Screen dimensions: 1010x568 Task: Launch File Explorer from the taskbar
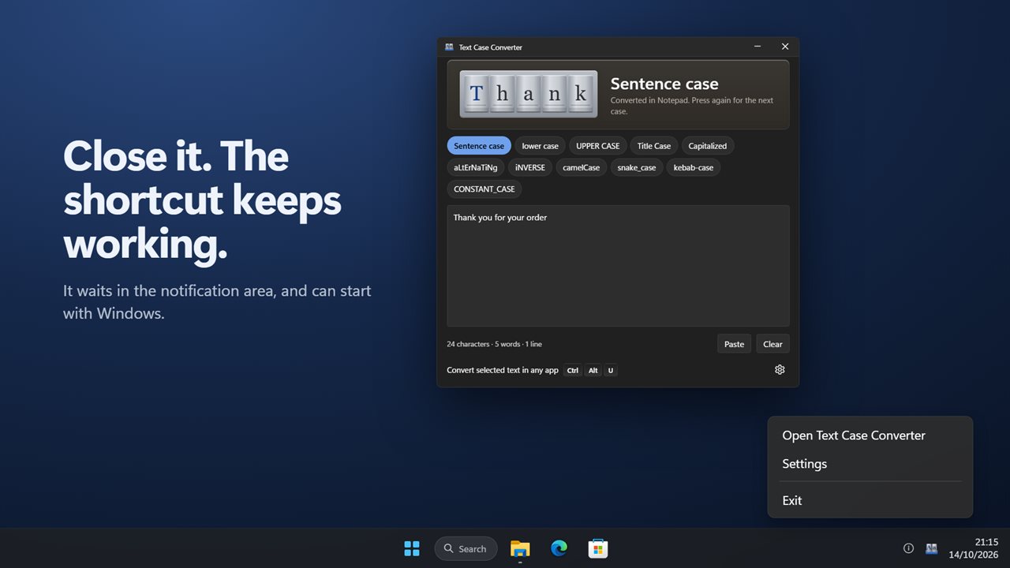tap(520, 548)
